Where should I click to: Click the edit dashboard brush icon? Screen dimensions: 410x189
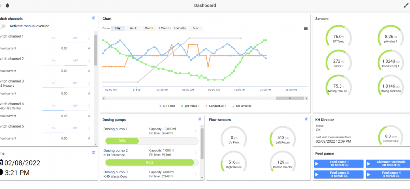(406, 5)
